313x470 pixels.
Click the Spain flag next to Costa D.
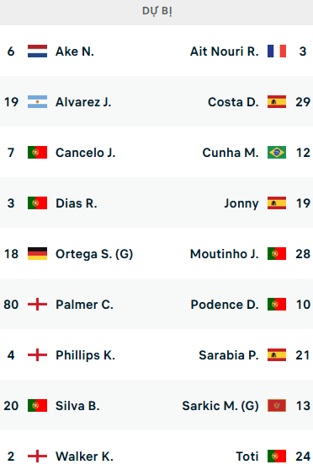click(x=277, y=102)
